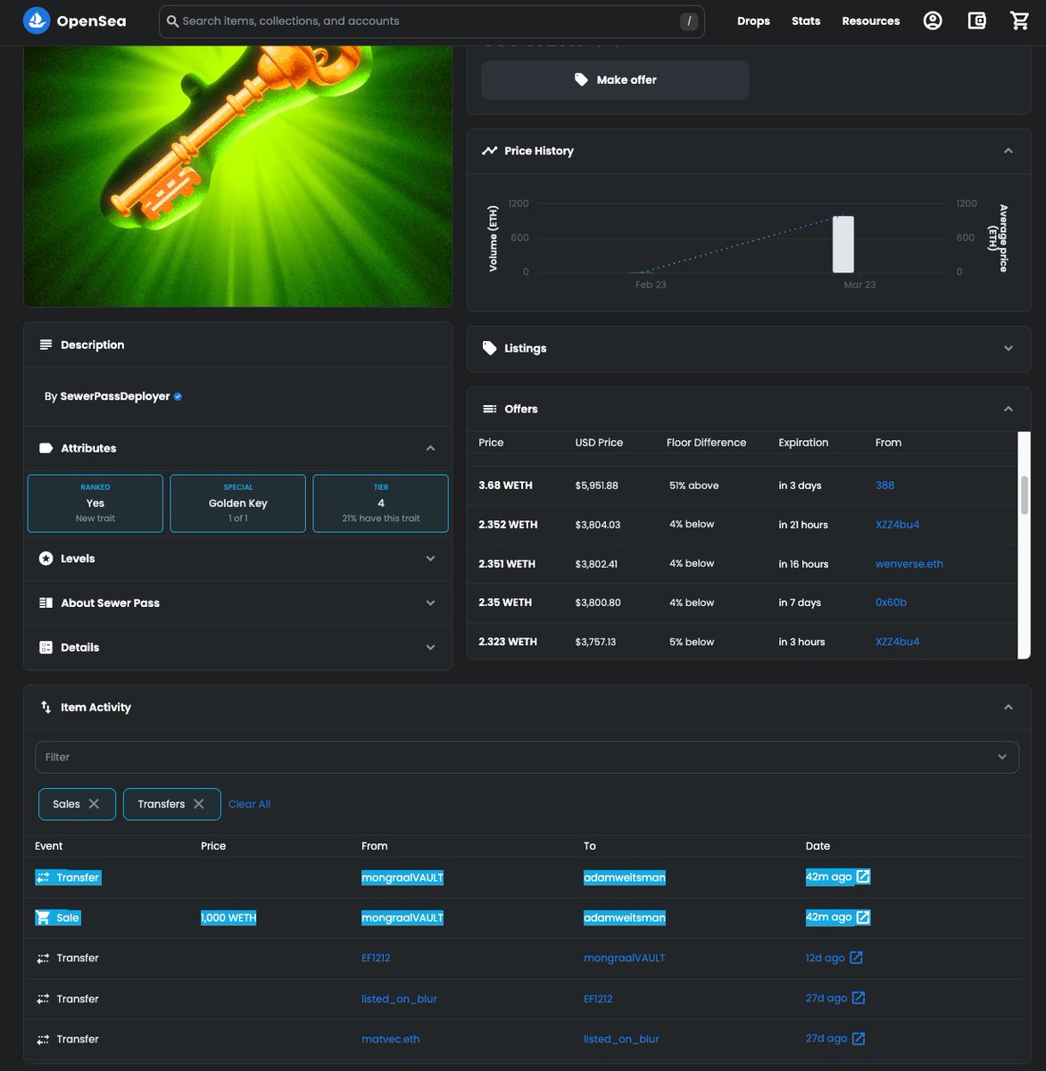Screen dimensions: 1046x1071
Task: Click the 'in 21 hours' expiration cell
Action: 803,525
